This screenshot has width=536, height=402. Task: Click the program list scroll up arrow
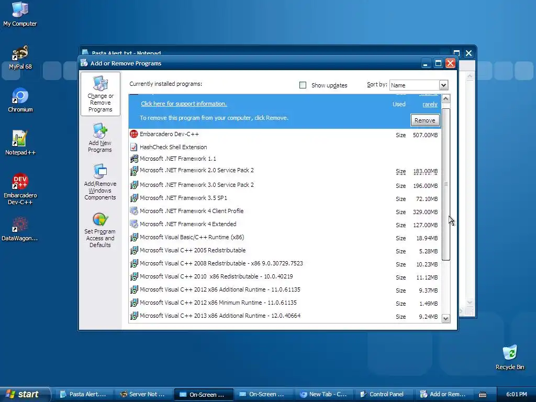pos(445,99)
